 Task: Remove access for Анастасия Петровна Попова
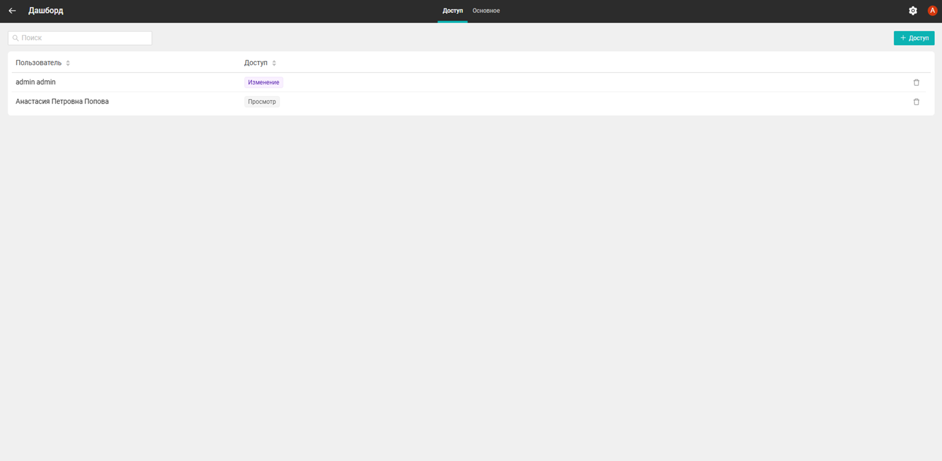point(916,101)
